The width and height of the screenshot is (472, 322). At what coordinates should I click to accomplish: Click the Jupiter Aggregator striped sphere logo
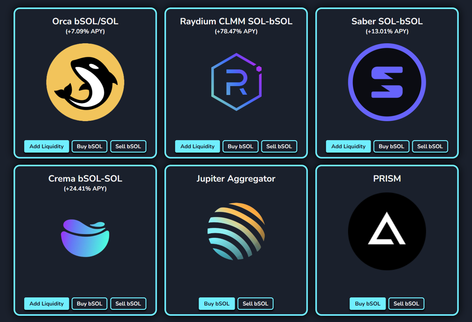[x=236, y=231]
